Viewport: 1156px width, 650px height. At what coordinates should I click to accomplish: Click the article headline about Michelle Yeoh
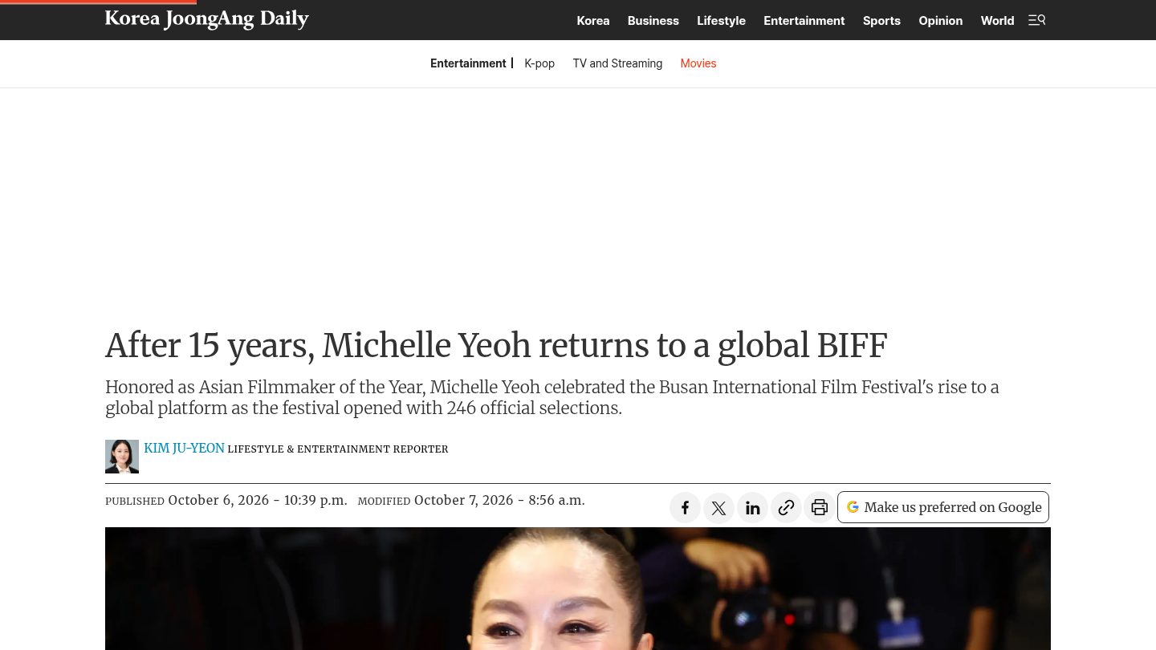point(496,346)
